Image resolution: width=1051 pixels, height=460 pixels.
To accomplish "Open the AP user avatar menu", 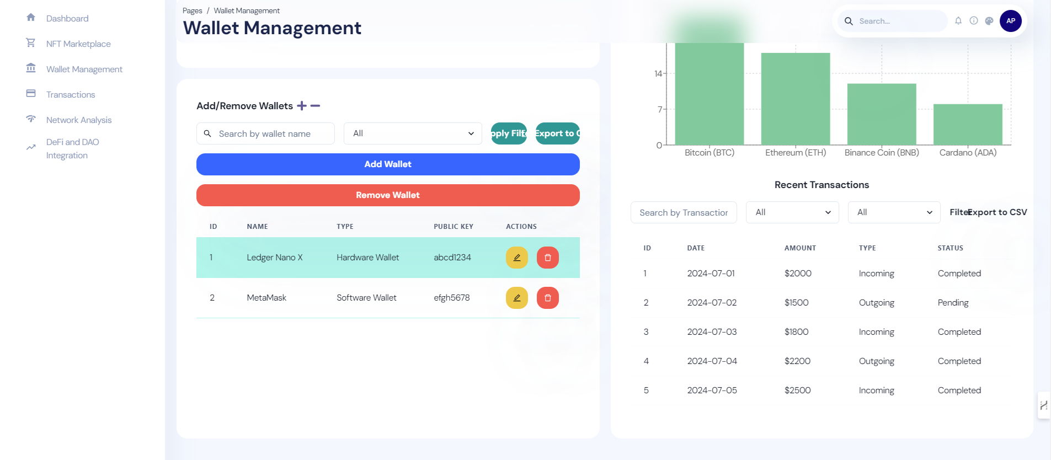I will (1011, 21).
